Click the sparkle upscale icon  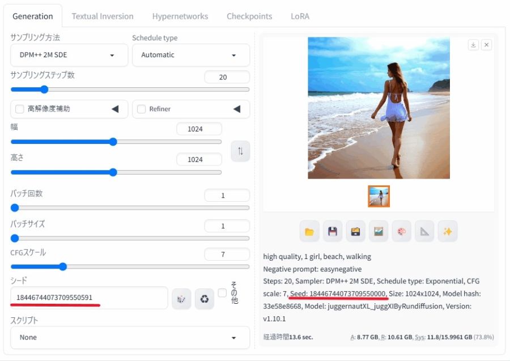(448, 231)
